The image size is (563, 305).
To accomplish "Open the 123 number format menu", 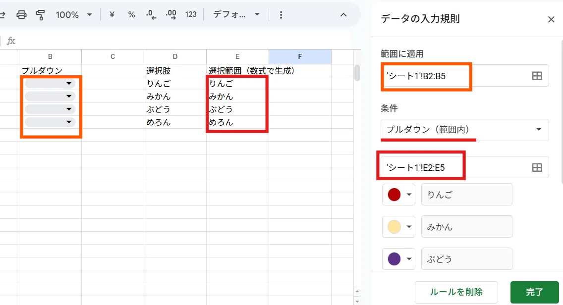I will click(x=191, y=15).
